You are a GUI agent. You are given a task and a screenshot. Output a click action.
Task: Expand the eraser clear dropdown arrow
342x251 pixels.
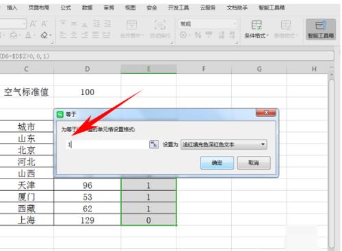click(50, 36)
